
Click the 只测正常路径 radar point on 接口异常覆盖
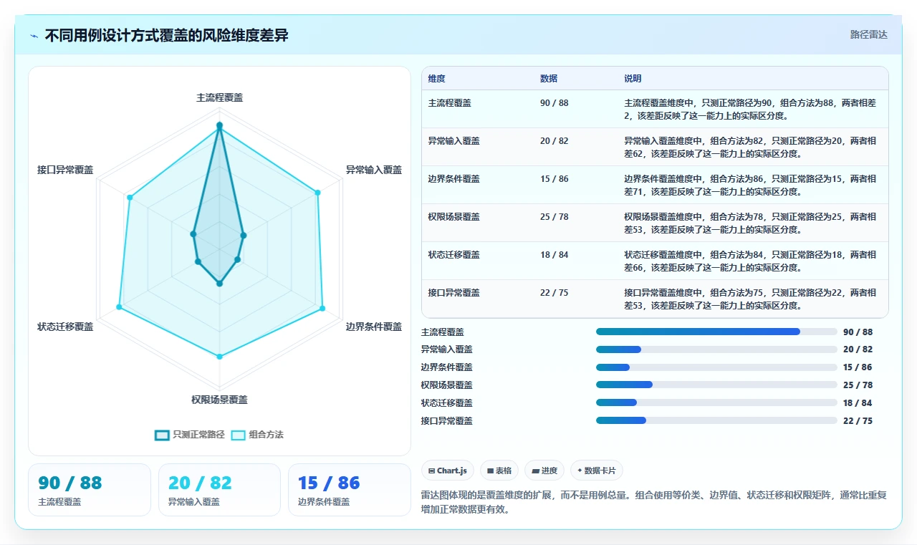tap(193, 233)
